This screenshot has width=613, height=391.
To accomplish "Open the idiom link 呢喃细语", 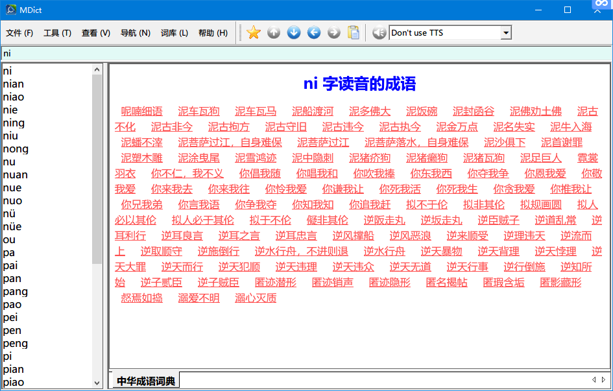I will 141,112.
